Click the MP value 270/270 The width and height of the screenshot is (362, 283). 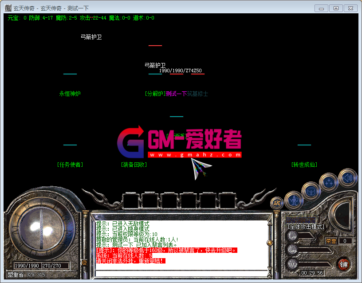(52, 266)
